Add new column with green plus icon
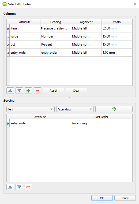Viewport: 139px width, 204px height. click(28, 91)
